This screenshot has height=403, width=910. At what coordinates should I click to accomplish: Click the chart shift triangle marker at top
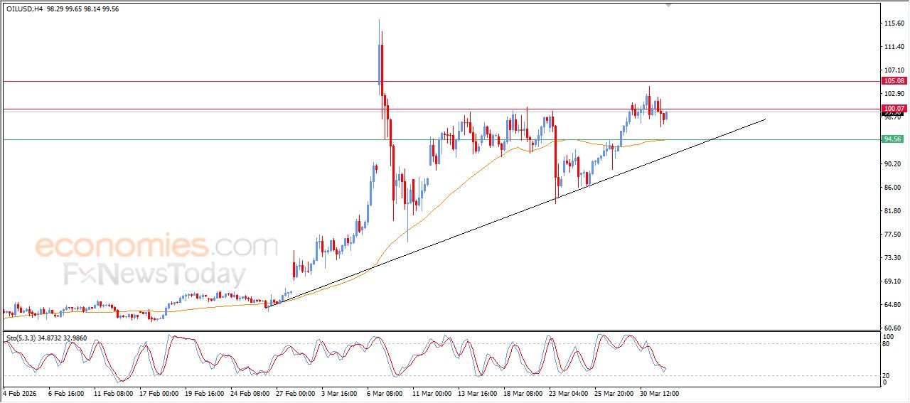point(668,5)
